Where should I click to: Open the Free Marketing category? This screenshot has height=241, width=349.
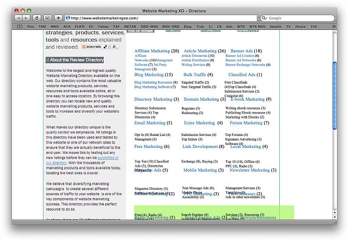click(149, 146)
